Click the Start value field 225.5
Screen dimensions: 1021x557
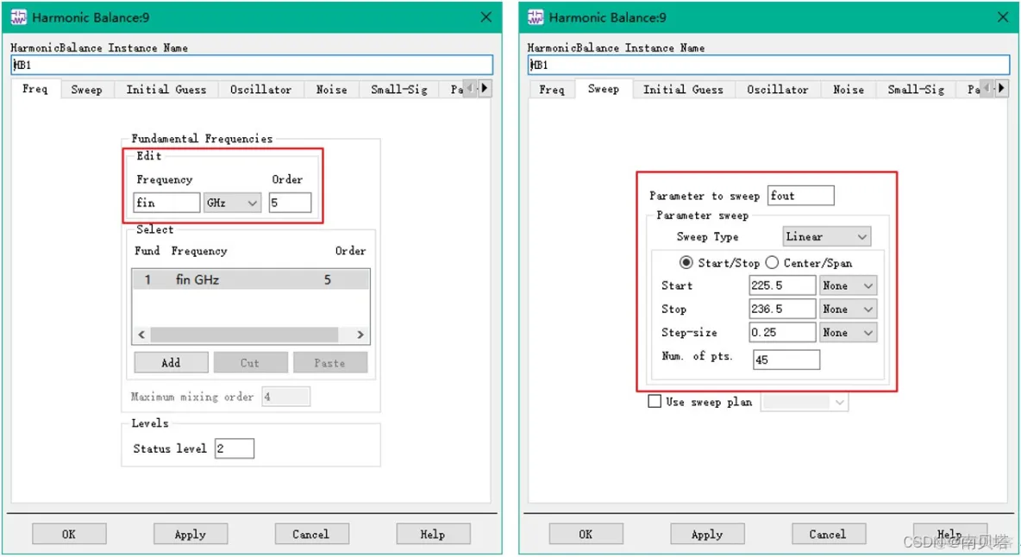pos(782,285)
